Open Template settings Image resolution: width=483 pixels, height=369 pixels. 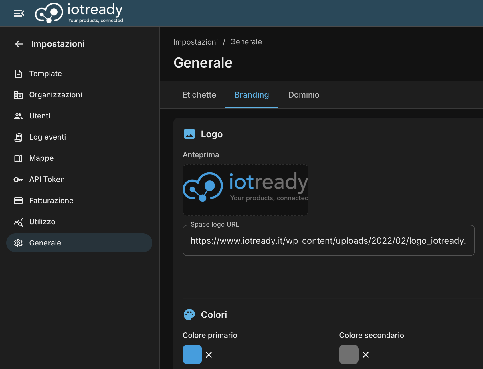point(79,74)
